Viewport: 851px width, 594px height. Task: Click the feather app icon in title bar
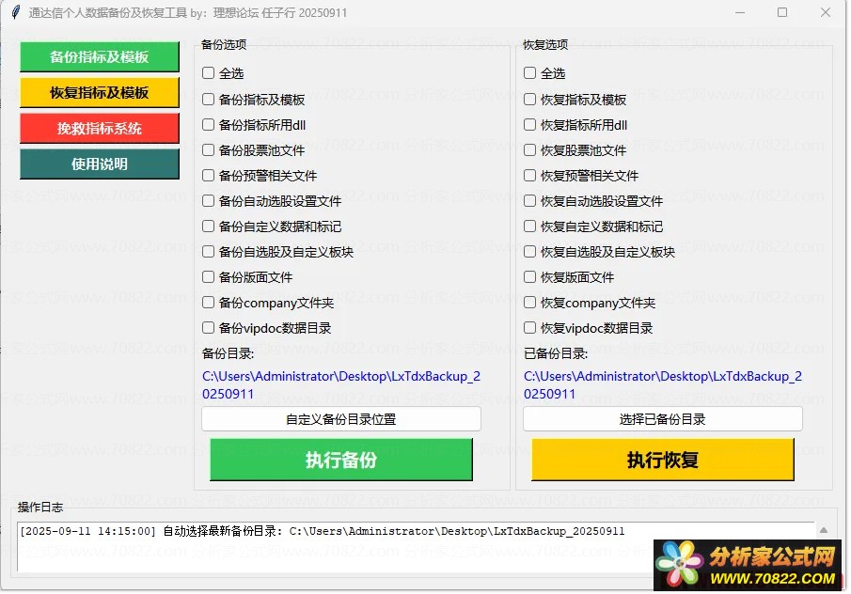coord(16,12)
